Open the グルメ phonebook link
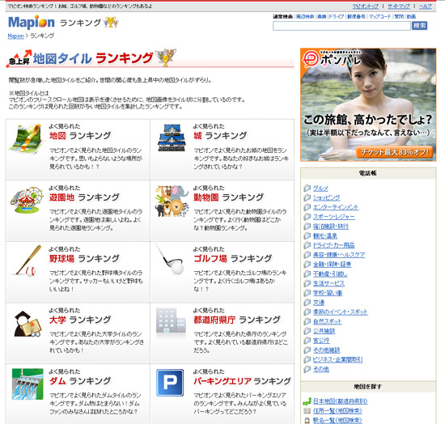The width and height of the screenshot is (445, 424). pyautogui.click(x=320, y=189)
